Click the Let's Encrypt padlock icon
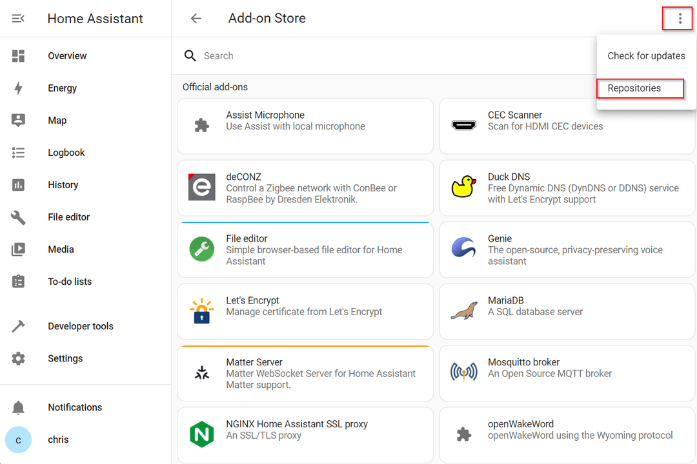This screenshot has width=697, height=464. point(202,311)
